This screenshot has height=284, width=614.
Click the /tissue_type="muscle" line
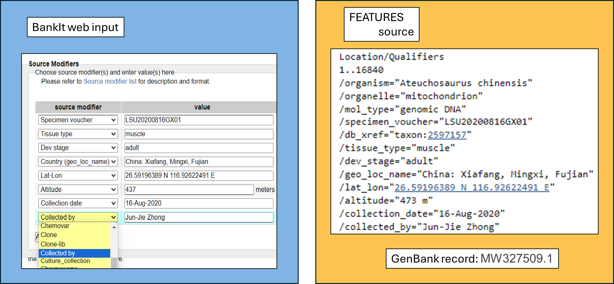pyautogui.click(x=397, y=148)
